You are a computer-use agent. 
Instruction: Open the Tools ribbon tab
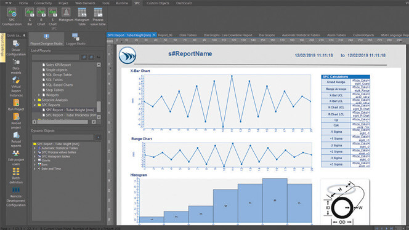click(106, 3)
